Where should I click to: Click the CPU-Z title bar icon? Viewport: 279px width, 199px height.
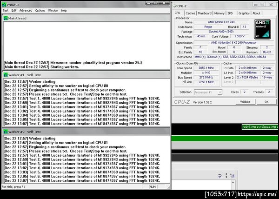pyautogui.click(x=175, y=6)
